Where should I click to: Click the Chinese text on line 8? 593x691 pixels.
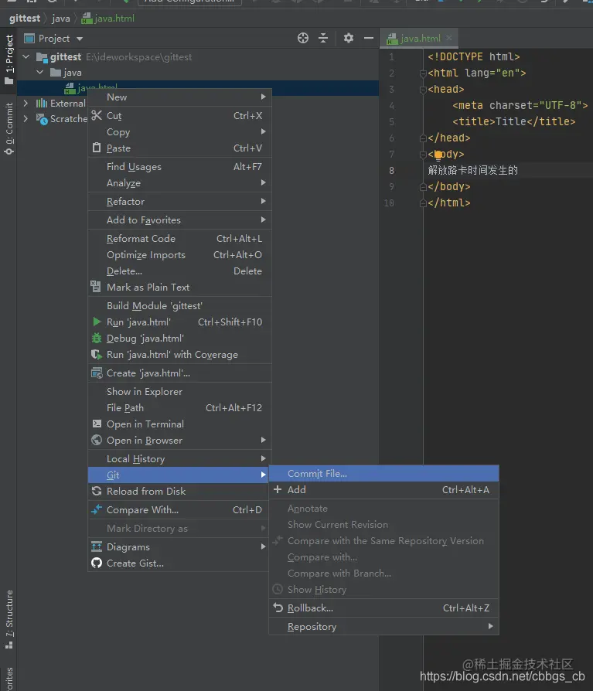(472, 170)
